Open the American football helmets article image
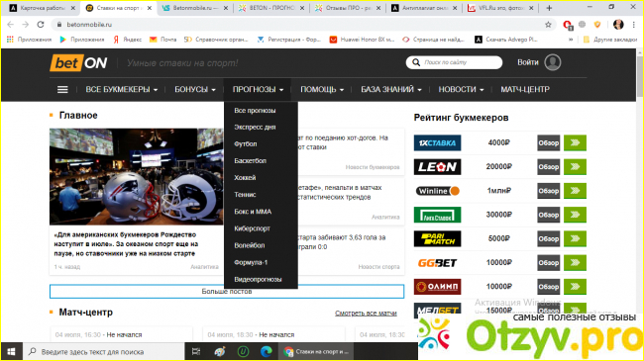The height and width of the screenshot is (361, 644). 137,176
